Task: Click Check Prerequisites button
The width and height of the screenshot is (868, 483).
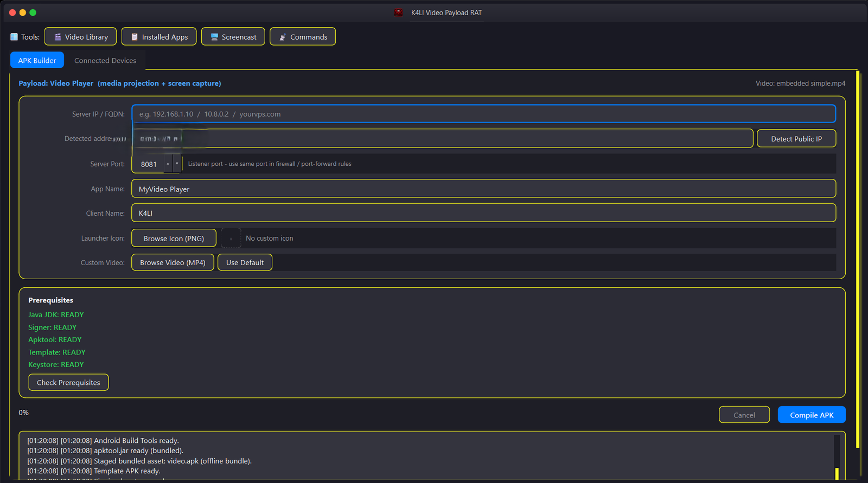Action: click(x=68, y=383)
